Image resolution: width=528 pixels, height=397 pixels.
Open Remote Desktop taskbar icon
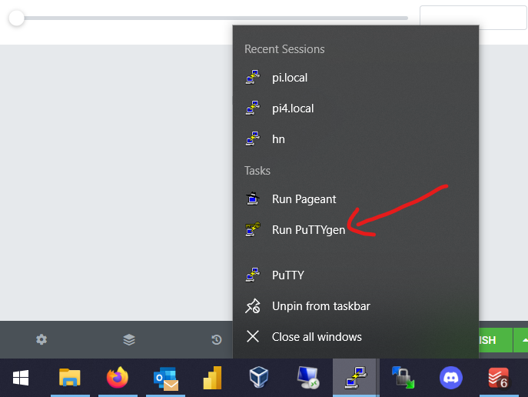pyautogui.click(x=307, y=378)
